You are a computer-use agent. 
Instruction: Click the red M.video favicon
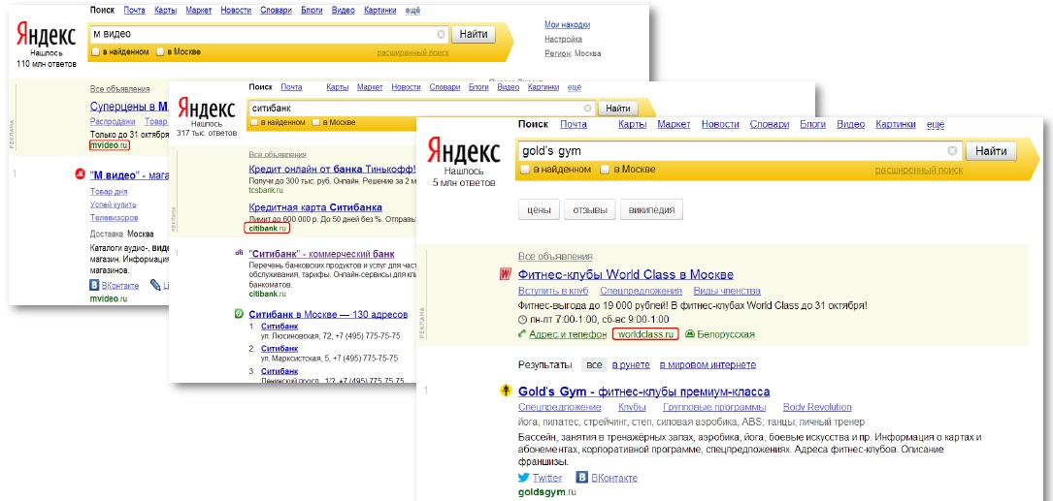[x=80, y=175]
